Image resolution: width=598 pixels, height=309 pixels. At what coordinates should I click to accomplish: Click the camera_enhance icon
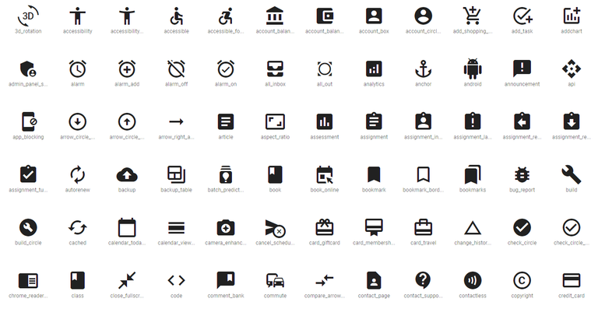226,227
